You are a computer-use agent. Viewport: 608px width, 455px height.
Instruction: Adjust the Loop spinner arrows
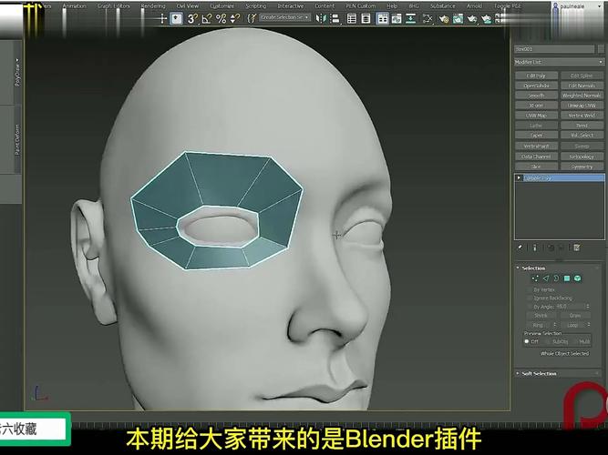[588, 325]
